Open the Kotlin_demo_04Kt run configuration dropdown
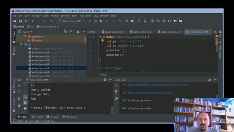The image size is (234, 132). 72,21
